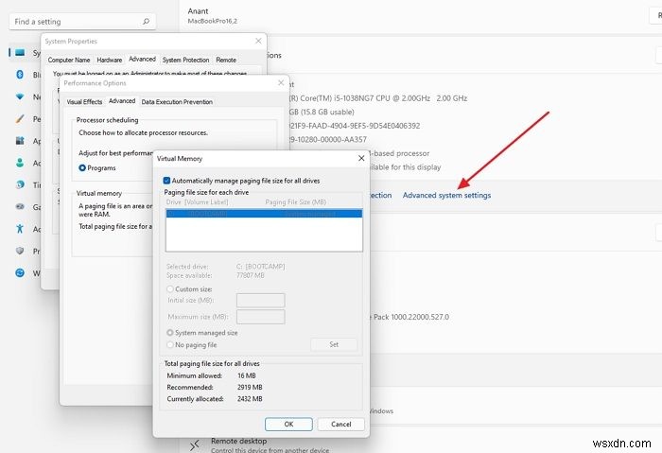Click the Maximum size (MB) field
Image resolution: width=662 pixels, height=453 pixels.
260,317
